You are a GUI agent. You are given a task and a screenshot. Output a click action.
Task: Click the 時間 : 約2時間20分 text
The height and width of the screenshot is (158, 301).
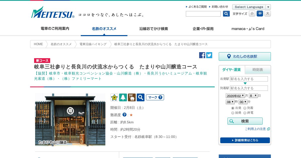125,129
